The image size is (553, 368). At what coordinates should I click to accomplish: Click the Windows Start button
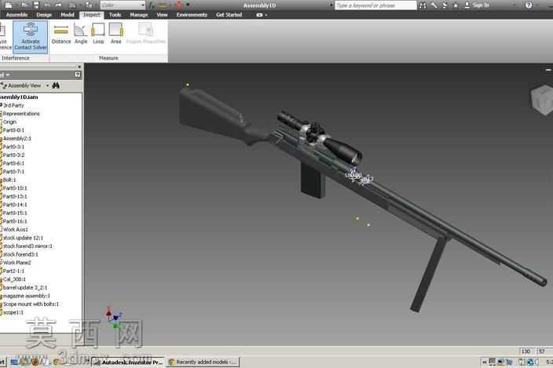[3, 362]
